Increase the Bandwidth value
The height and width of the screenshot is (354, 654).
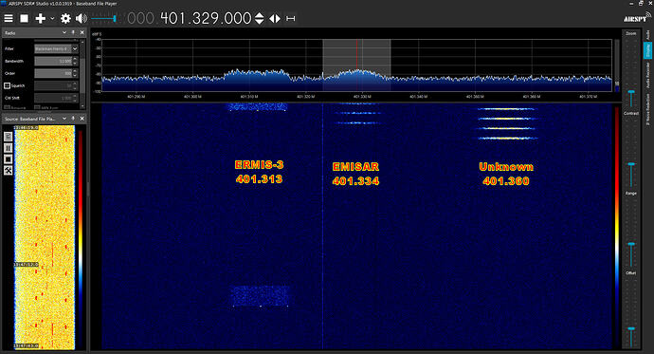click(x=75, y=59)
